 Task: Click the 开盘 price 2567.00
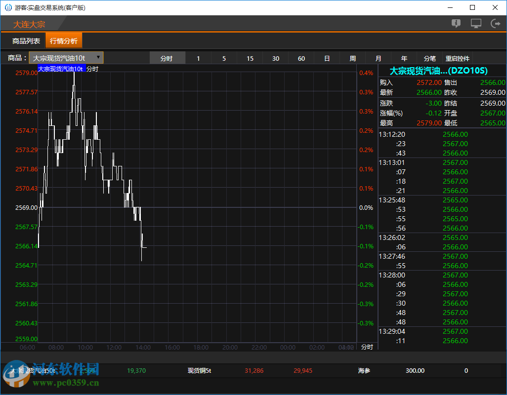tap(493, 113)
